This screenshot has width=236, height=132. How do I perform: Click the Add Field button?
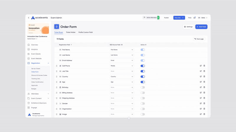(201, 27)
